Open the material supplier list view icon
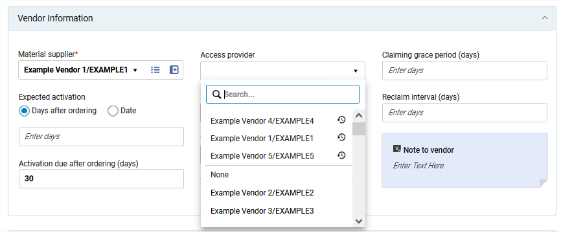Viewport: 561px width, 235px height. pos(155,70)
